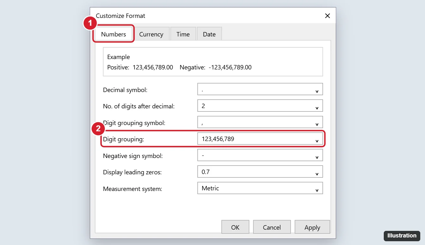Open the Decimal symbol dropdown
Image resolution: width=425 pixels, height=245 pixels.
point(260,89)
